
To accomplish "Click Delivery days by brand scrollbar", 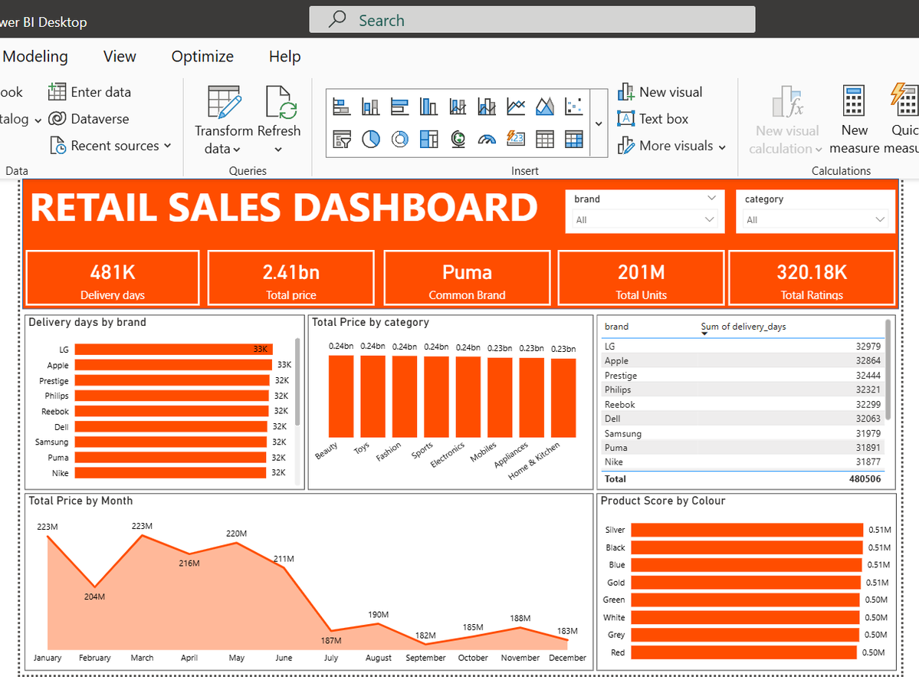I will coord(297,382).
